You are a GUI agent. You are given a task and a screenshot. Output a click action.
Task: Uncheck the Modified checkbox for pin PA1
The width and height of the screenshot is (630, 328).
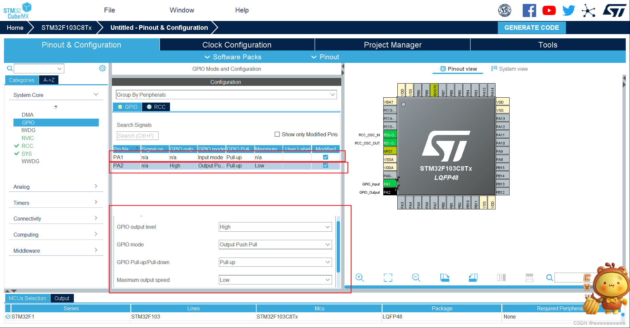point(325,157)
